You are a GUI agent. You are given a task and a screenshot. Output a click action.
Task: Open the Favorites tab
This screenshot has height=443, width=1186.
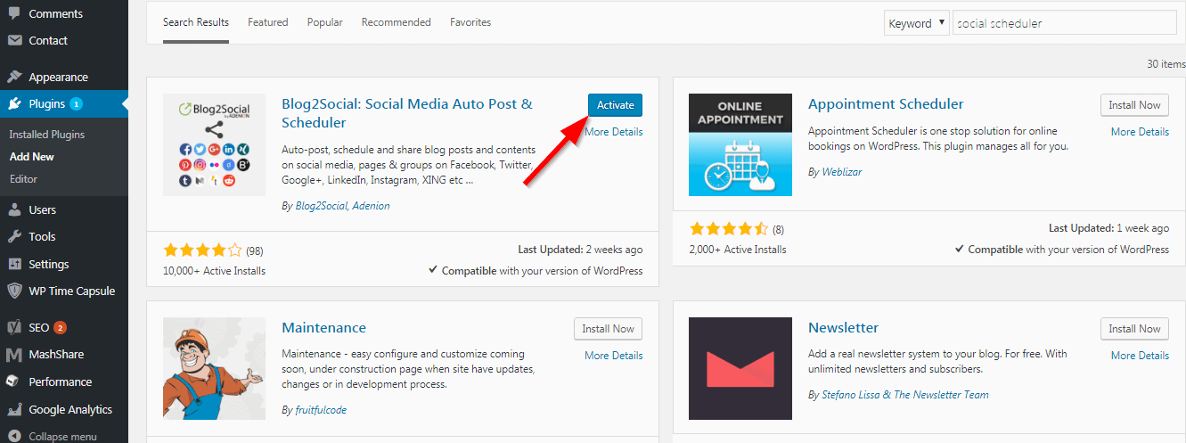coord(470,22)
